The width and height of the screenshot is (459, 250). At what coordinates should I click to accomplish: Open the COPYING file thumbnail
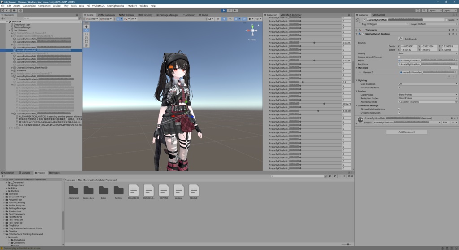pyautogui.click(x=164, y=192)
